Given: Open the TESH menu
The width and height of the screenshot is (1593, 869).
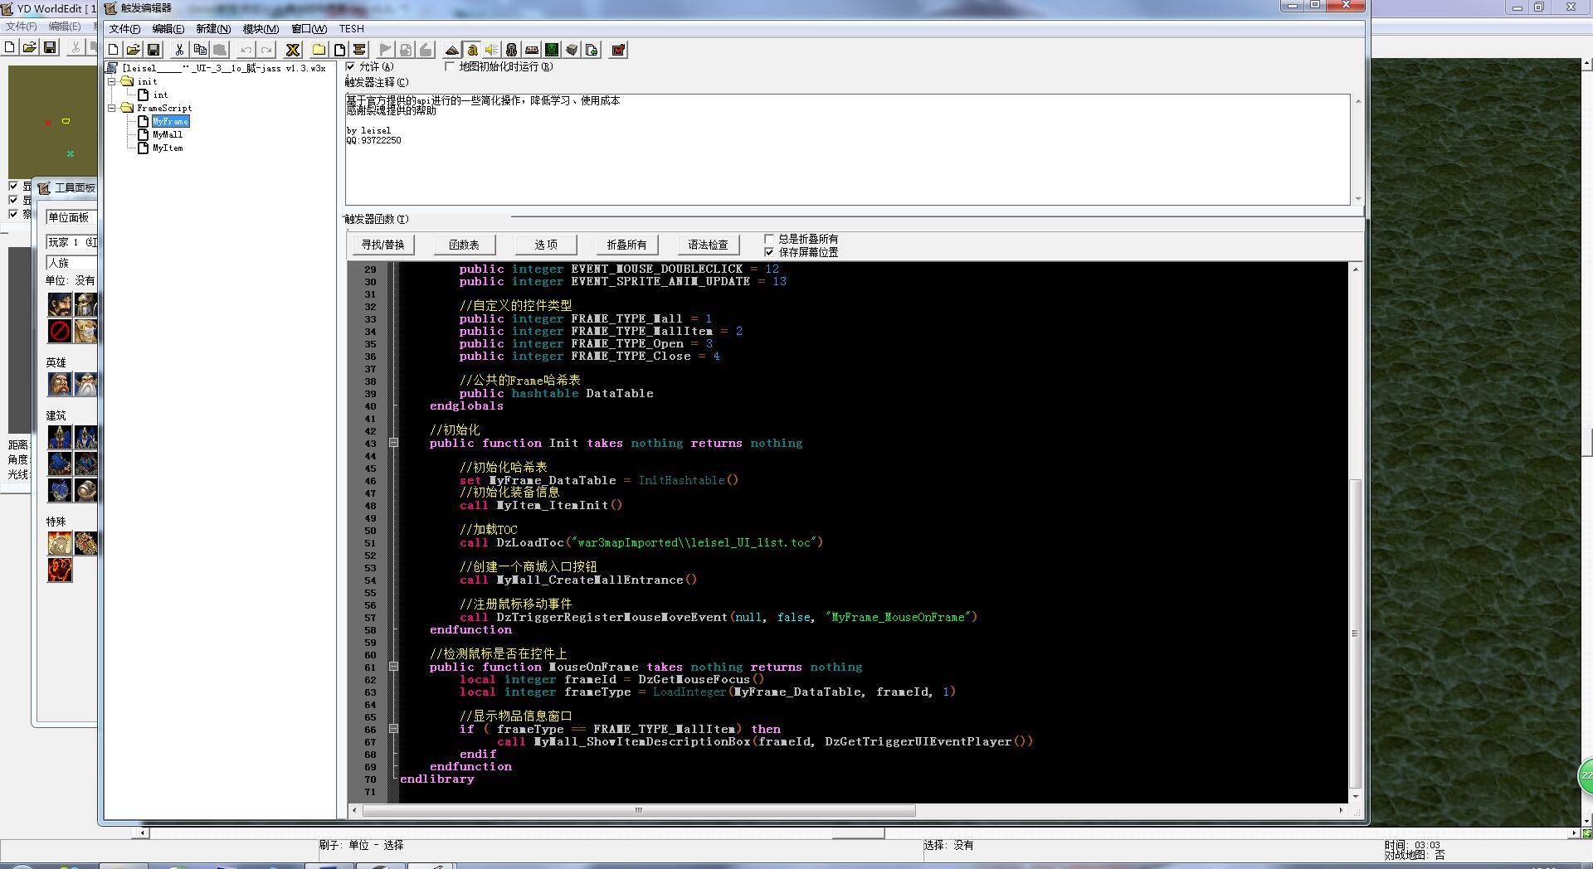Looking at the screenshot, I should [351, 29].
